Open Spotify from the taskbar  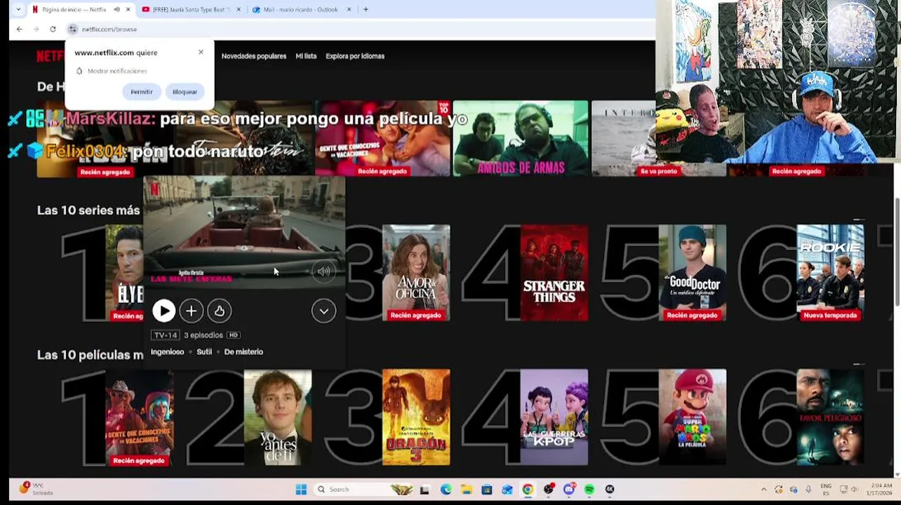[589, 490]
